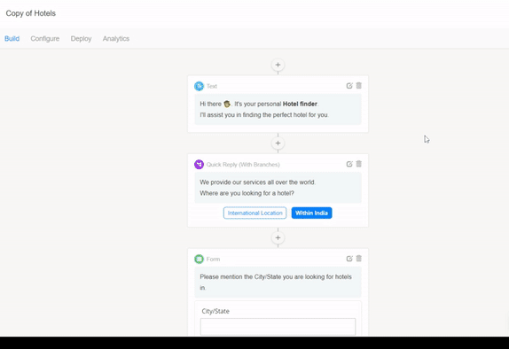
Task: Click the City/State input field
Action: (278, 327)
